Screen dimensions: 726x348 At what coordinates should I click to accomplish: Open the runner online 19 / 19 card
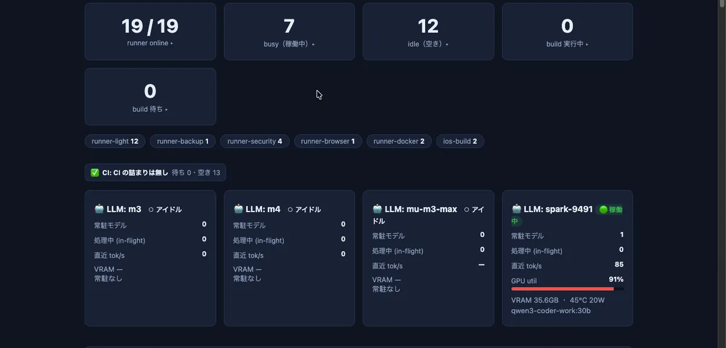(150, 31)
